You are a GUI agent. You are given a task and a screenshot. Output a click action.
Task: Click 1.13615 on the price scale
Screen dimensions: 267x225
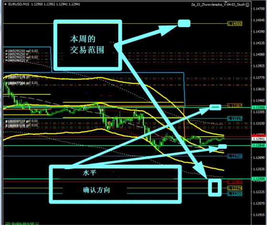tap(259, 89)
